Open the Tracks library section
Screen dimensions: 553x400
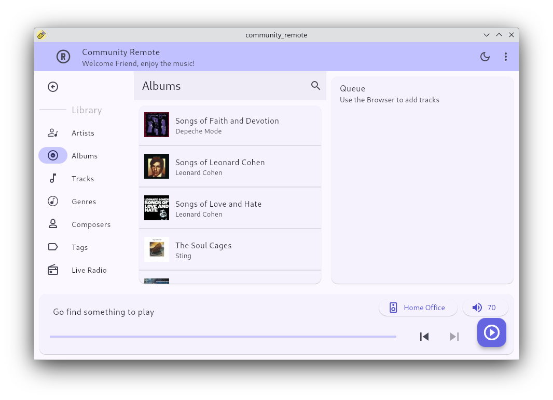[84, 178]
